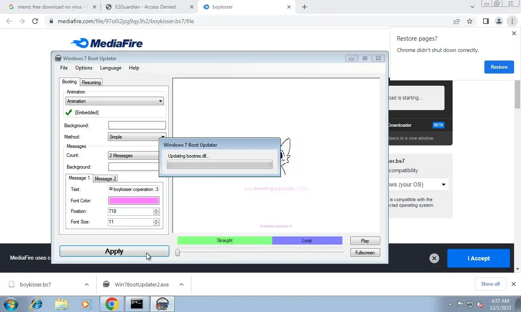Image resolution: width=521 pixels, height=312 pixels.
Task: Dismiss the cookie banner with X icon
Action: click(x=434, y=258)
